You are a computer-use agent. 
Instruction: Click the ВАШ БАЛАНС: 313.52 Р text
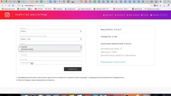[x=111, y=30]
